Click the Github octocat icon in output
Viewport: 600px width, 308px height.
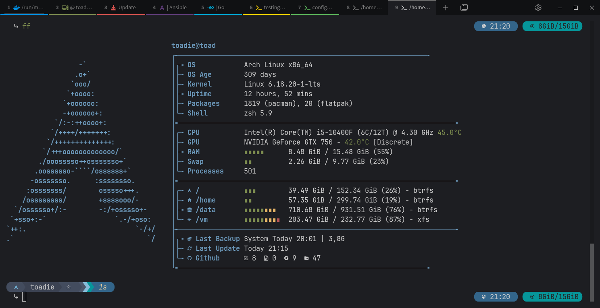pos(190,258)
